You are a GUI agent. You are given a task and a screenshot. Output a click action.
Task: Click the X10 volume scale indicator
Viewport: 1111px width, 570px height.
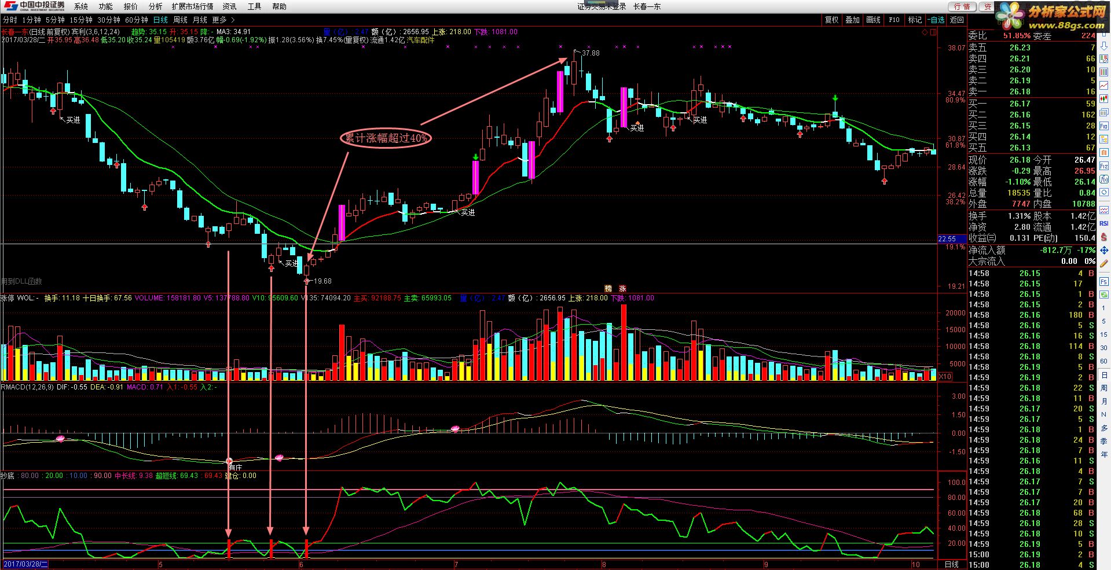(x=945, y=377)
